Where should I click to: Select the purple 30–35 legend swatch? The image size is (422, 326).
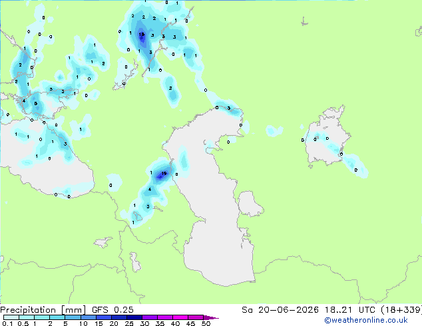click(150, 317)
